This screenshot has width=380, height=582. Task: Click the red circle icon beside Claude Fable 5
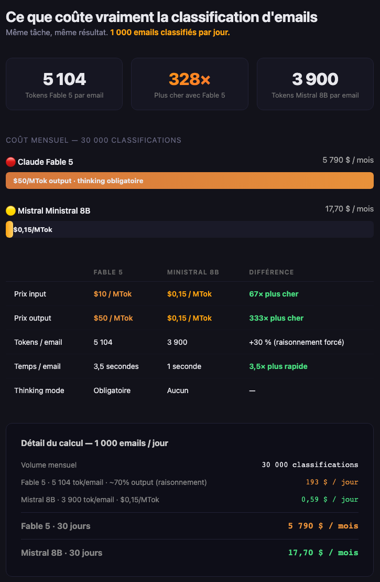point(11,162)
